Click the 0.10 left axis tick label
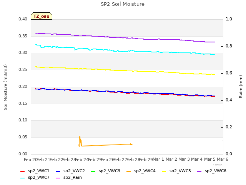 click(23, 120)
